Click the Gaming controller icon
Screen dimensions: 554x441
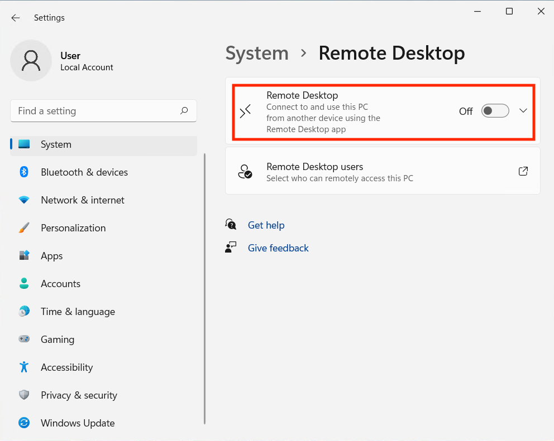(x=24, y=340)
